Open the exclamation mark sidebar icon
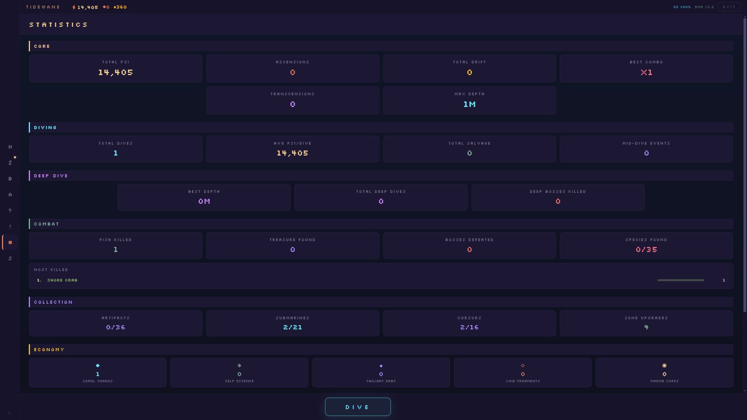The height and width of the screenshot is (420, 747). coord(10,227)
